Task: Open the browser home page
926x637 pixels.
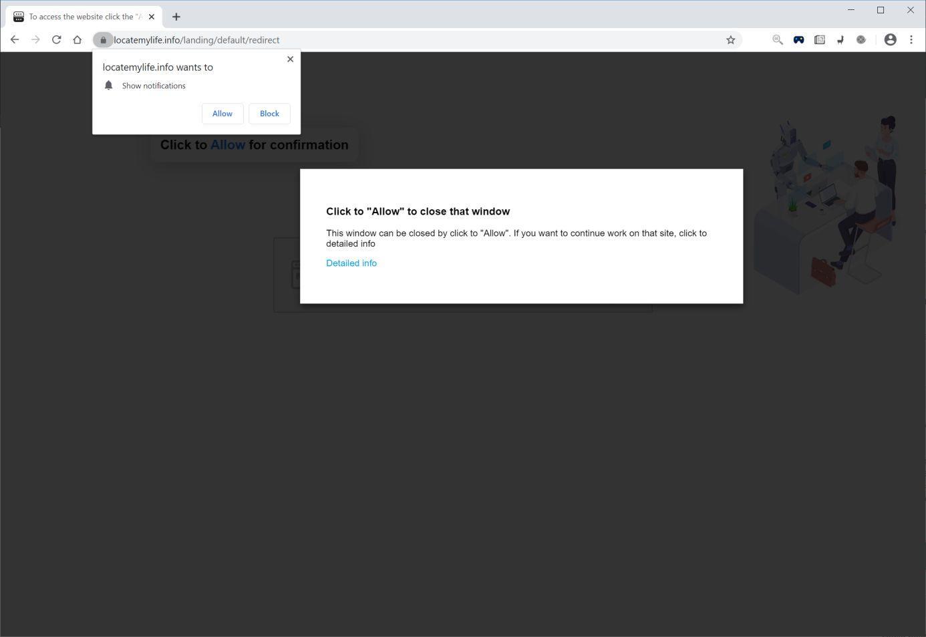Action: [78, 40]
